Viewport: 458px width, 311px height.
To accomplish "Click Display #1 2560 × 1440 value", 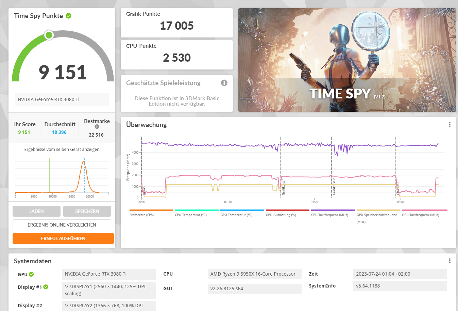I will 109,290.
